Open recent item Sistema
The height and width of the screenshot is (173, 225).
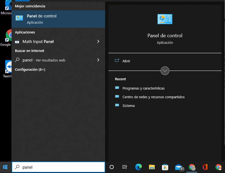click(x=129, y=106)
